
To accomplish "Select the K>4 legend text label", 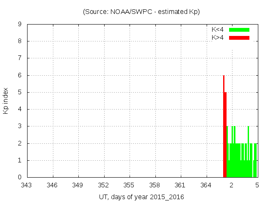I will [x=218, y=38].
